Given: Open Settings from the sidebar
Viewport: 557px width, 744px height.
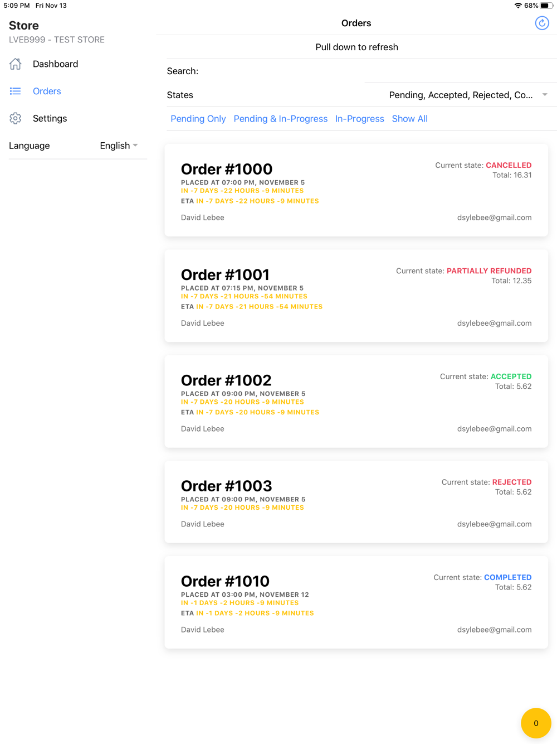Looking at the screenshot, I should click(x=50, y=118).
